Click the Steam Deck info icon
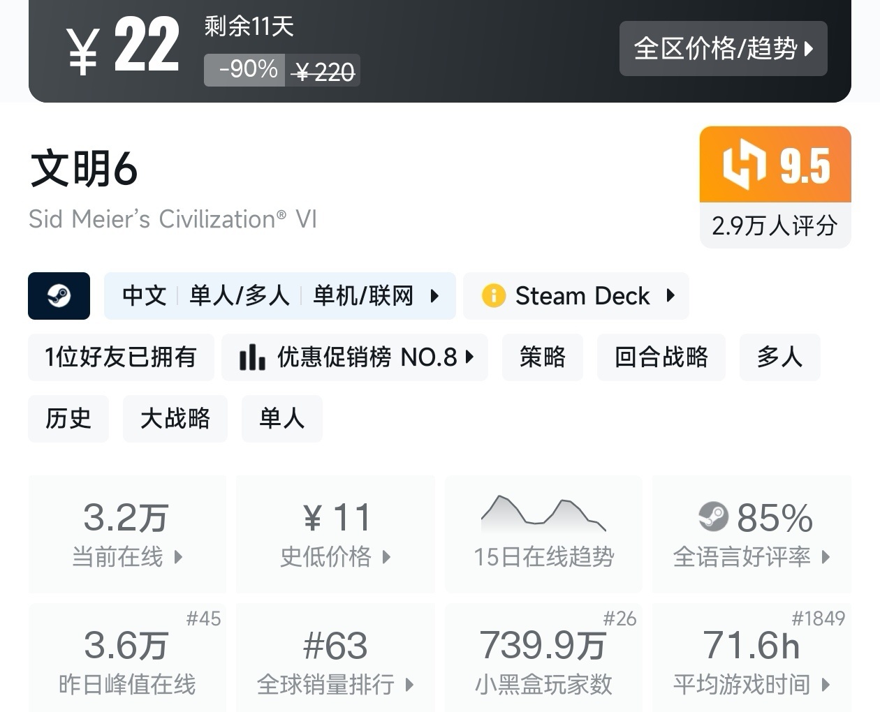The width and height of the screenshot is (880, 712). click(x=493, y=296)
